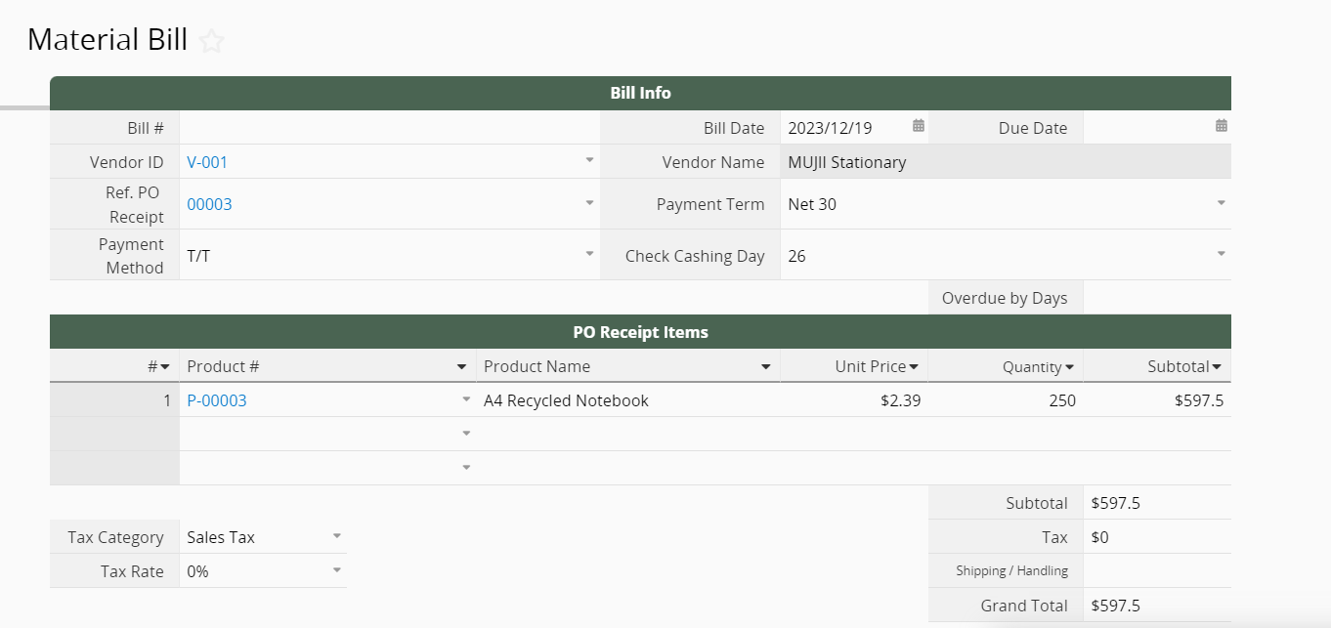Open the Tax Rate dropdown
The image size is (1331, 628).
[x=336, y=570]
